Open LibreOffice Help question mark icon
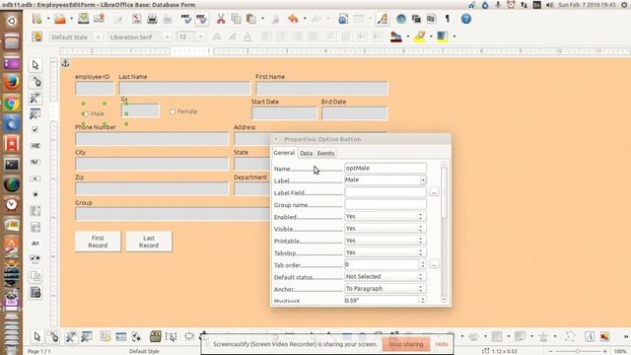Viewport: 631px width, 355px height. click(466, 19)
